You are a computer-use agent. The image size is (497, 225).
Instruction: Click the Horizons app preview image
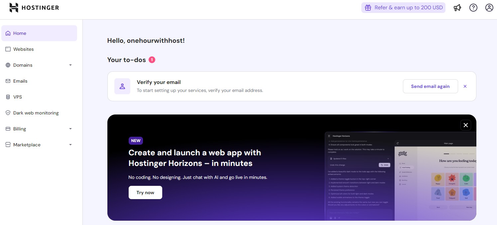pos(400,176)
